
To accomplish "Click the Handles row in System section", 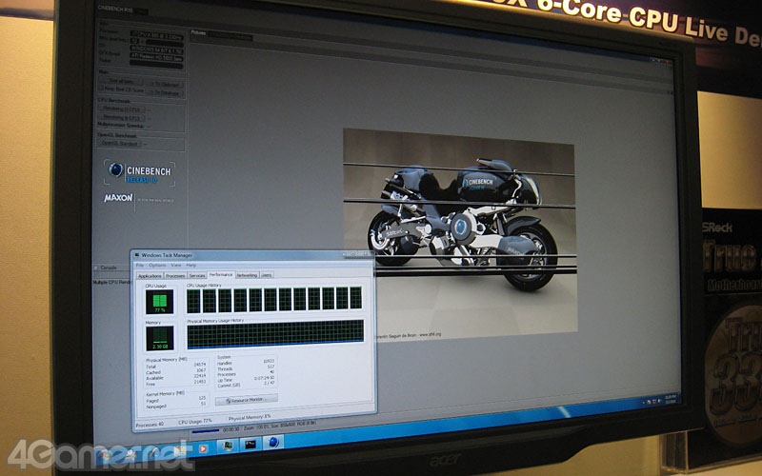I will pos(246,364).
